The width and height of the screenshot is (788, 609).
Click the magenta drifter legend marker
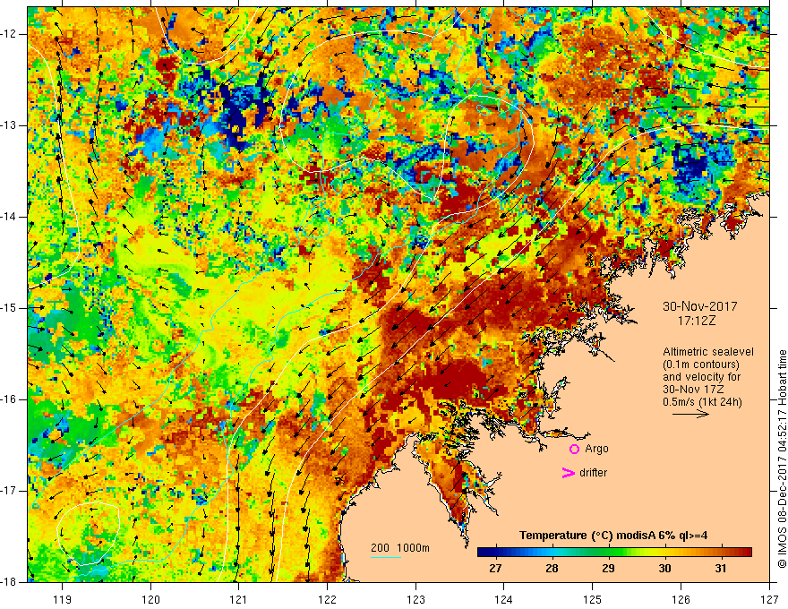click(x=568, y=473)
